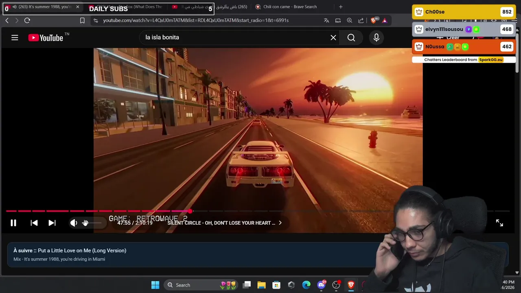Open the SparkGG.eu leaderboard link
This screenshot has height=293, width=521.
click(490, 60)
